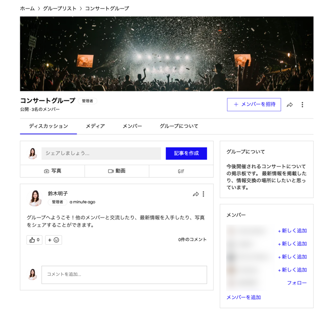This screenshot has width=334, height=318.
Task: Click the video 動画 option
Action: [117, 171]
